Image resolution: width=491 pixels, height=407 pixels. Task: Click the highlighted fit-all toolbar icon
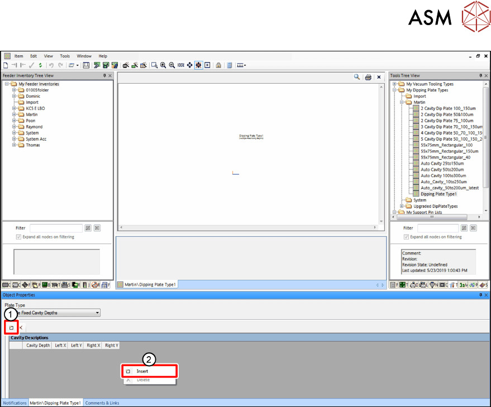pos(198,65)
